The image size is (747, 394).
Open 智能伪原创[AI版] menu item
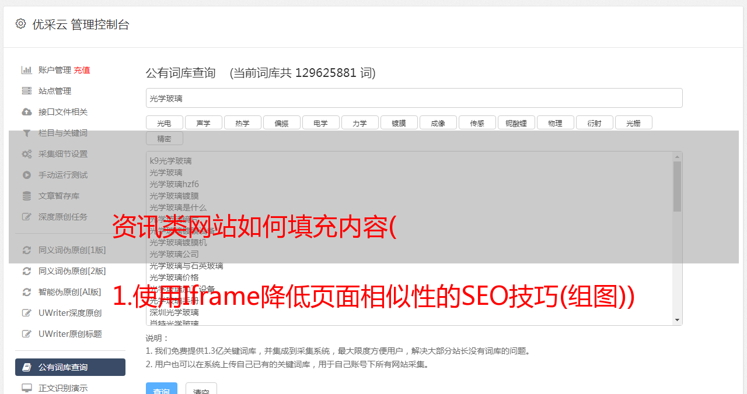click(x=70, y=292)
